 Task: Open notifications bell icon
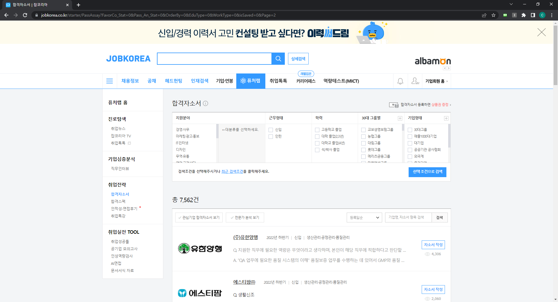coord(400,81)
